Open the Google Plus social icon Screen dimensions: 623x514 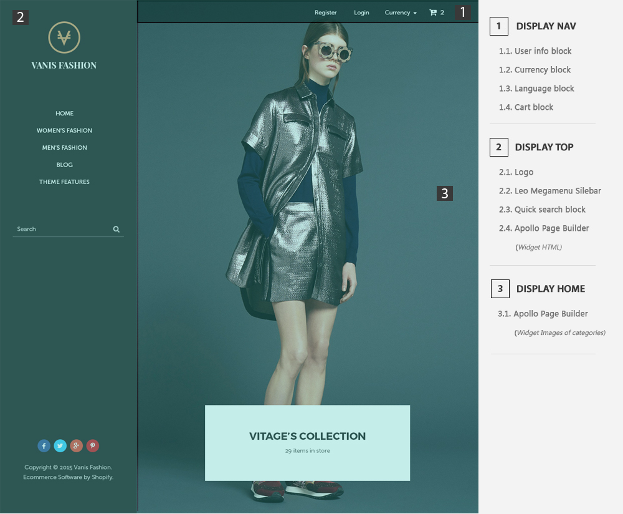76,445
